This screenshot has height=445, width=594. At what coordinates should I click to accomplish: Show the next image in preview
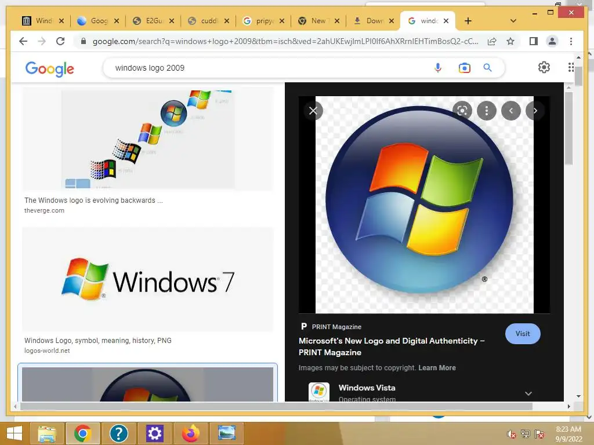535,111
